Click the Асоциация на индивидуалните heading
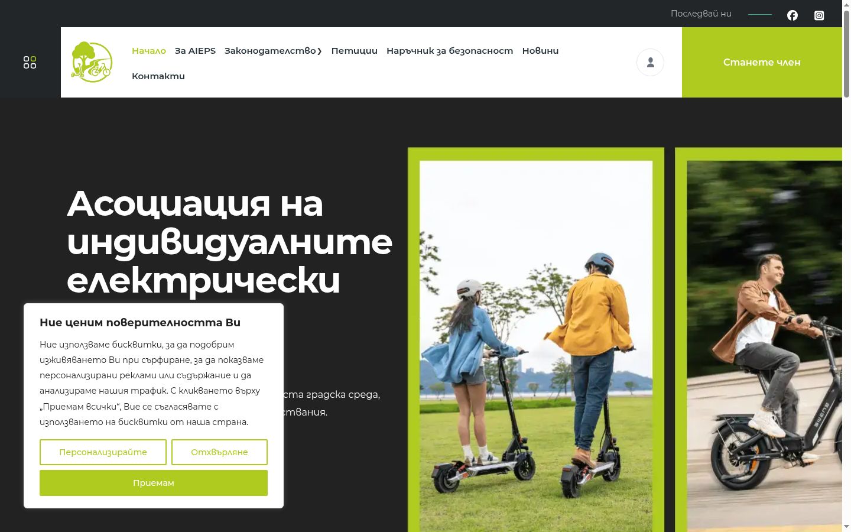Viewport: 851px width, 532px height. [x=229, y=242]
